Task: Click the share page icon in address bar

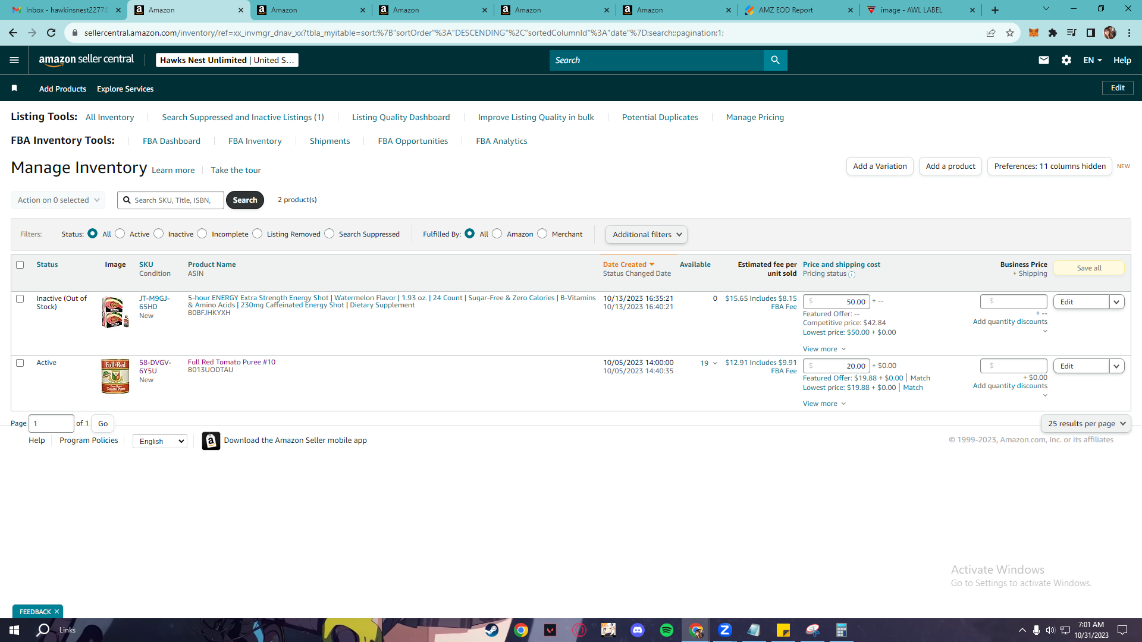Action: [991, 33]
